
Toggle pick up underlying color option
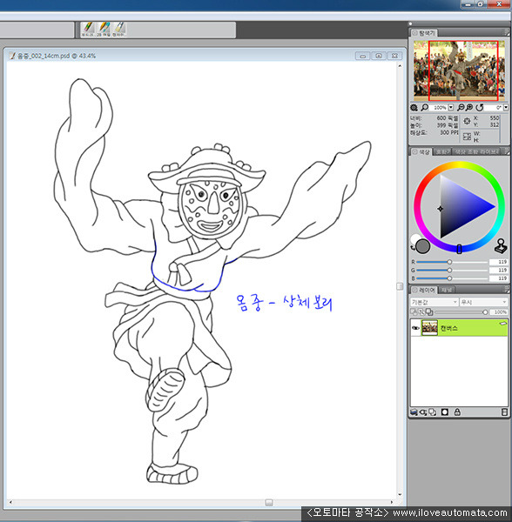tap(421, 312)
